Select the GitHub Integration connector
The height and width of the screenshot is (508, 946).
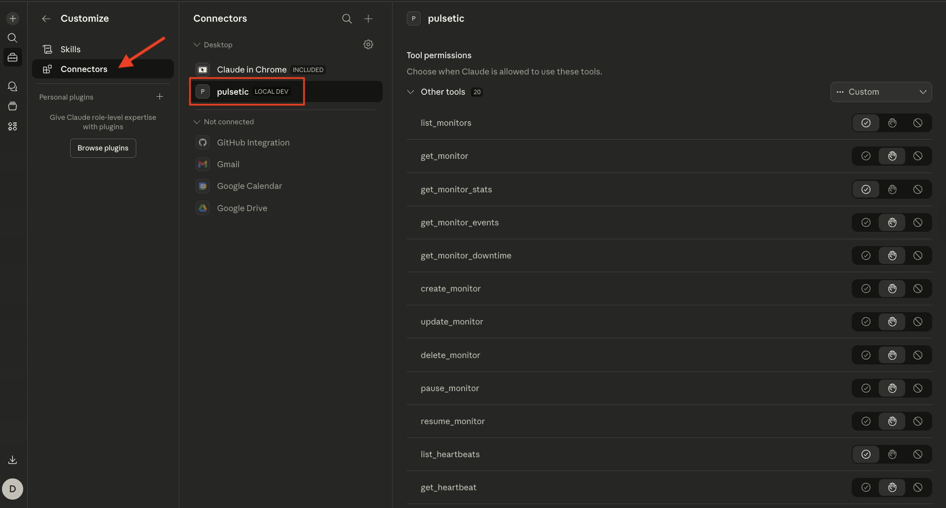(286, 143)
